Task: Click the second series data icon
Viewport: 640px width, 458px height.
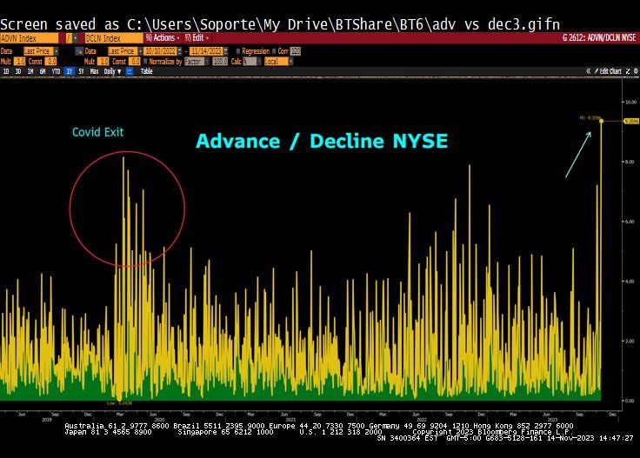Action: 79,50
